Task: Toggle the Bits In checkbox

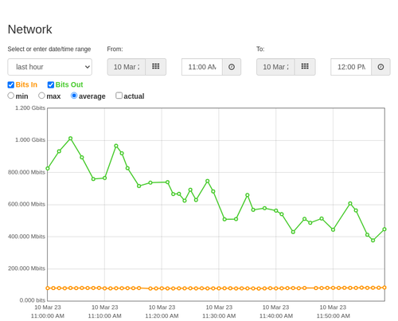Action: (x=11, y=84)
